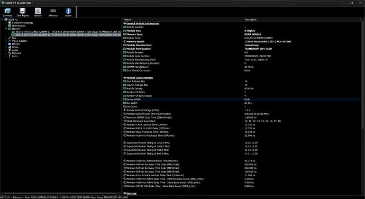365x199 pixels.
Task: Expand the Network tree node
Action: 6,53
